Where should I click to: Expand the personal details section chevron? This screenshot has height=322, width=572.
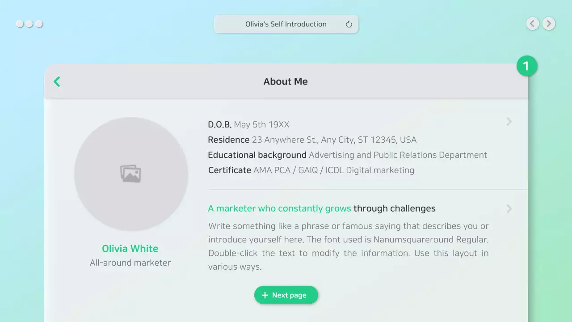pos(509,122)
